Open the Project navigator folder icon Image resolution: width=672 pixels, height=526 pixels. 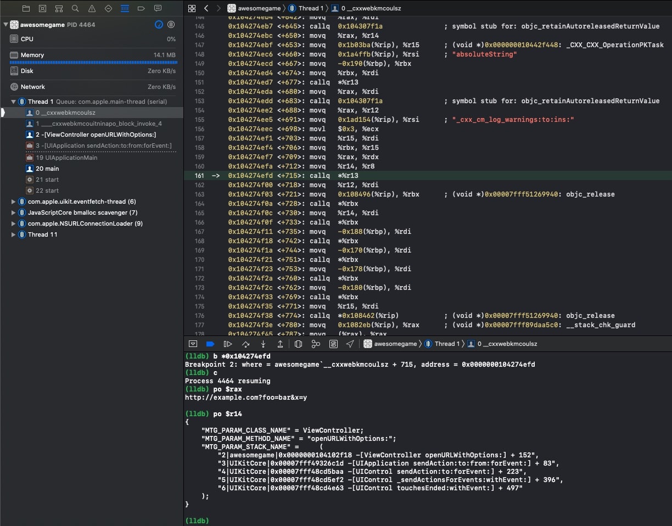(26, 8)
